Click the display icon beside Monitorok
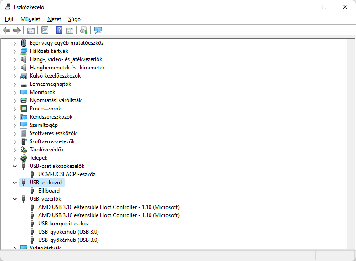The height and width of the screenshot is (261, 356). click(24, 92)
